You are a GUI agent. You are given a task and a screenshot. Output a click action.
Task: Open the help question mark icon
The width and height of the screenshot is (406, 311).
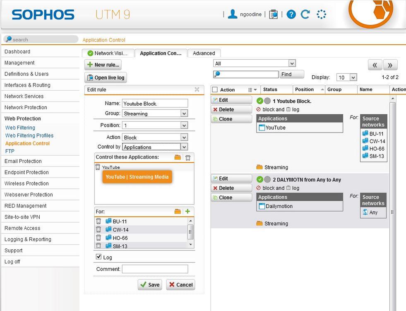[x=291, y=14]
